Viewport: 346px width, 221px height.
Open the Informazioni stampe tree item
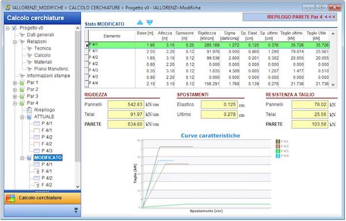coord(48,76)
